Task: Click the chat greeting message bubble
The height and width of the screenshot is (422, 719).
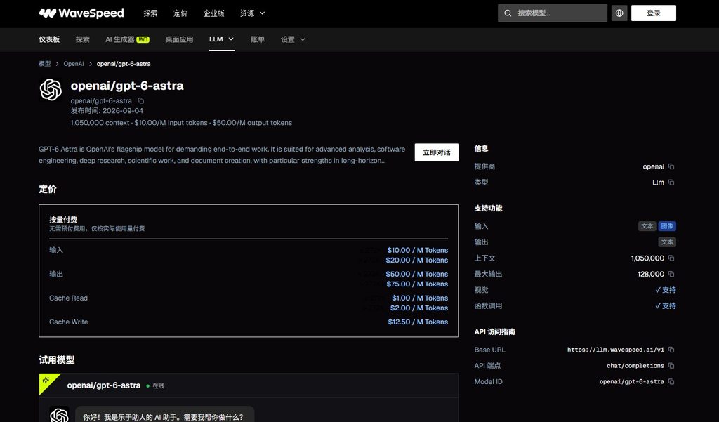Action: pyautogui.click(x=164, y=415)
